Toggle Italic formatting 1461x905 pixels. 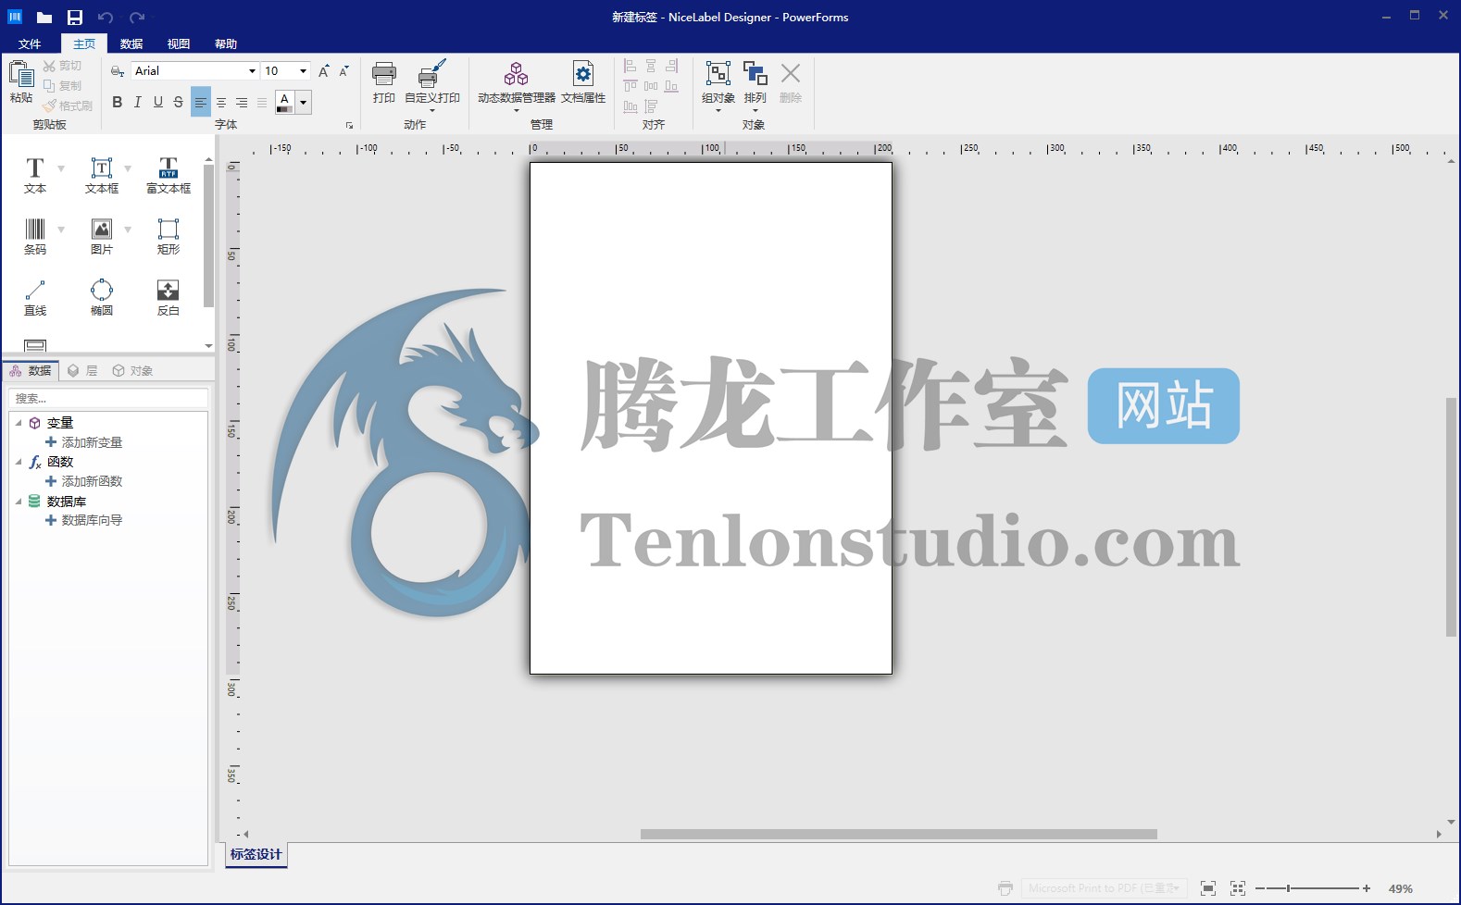click(138, 102)
